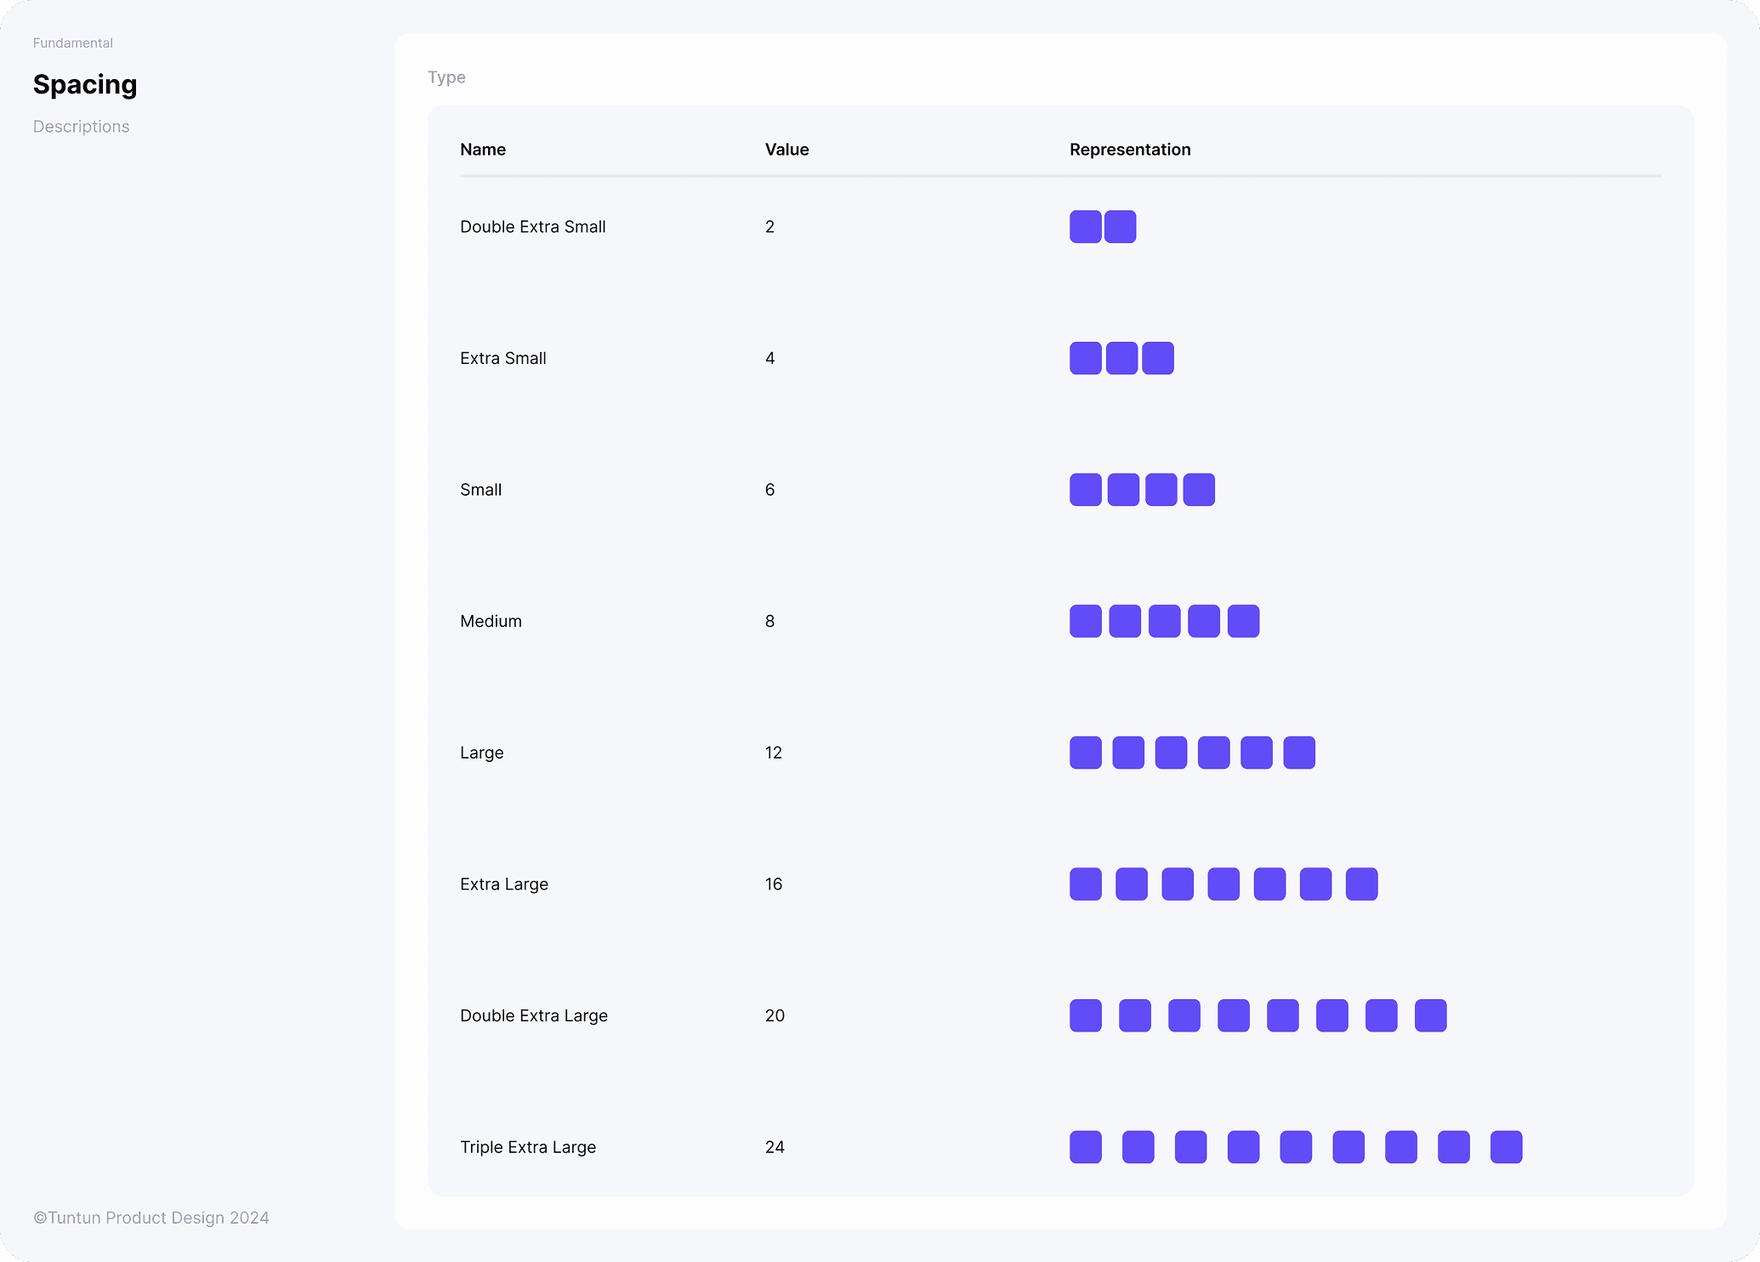Viewport: 1760px width, 1262px height.
Task: Click the Tuntun Product Design 2024 copyright text
Action: 150,1217
